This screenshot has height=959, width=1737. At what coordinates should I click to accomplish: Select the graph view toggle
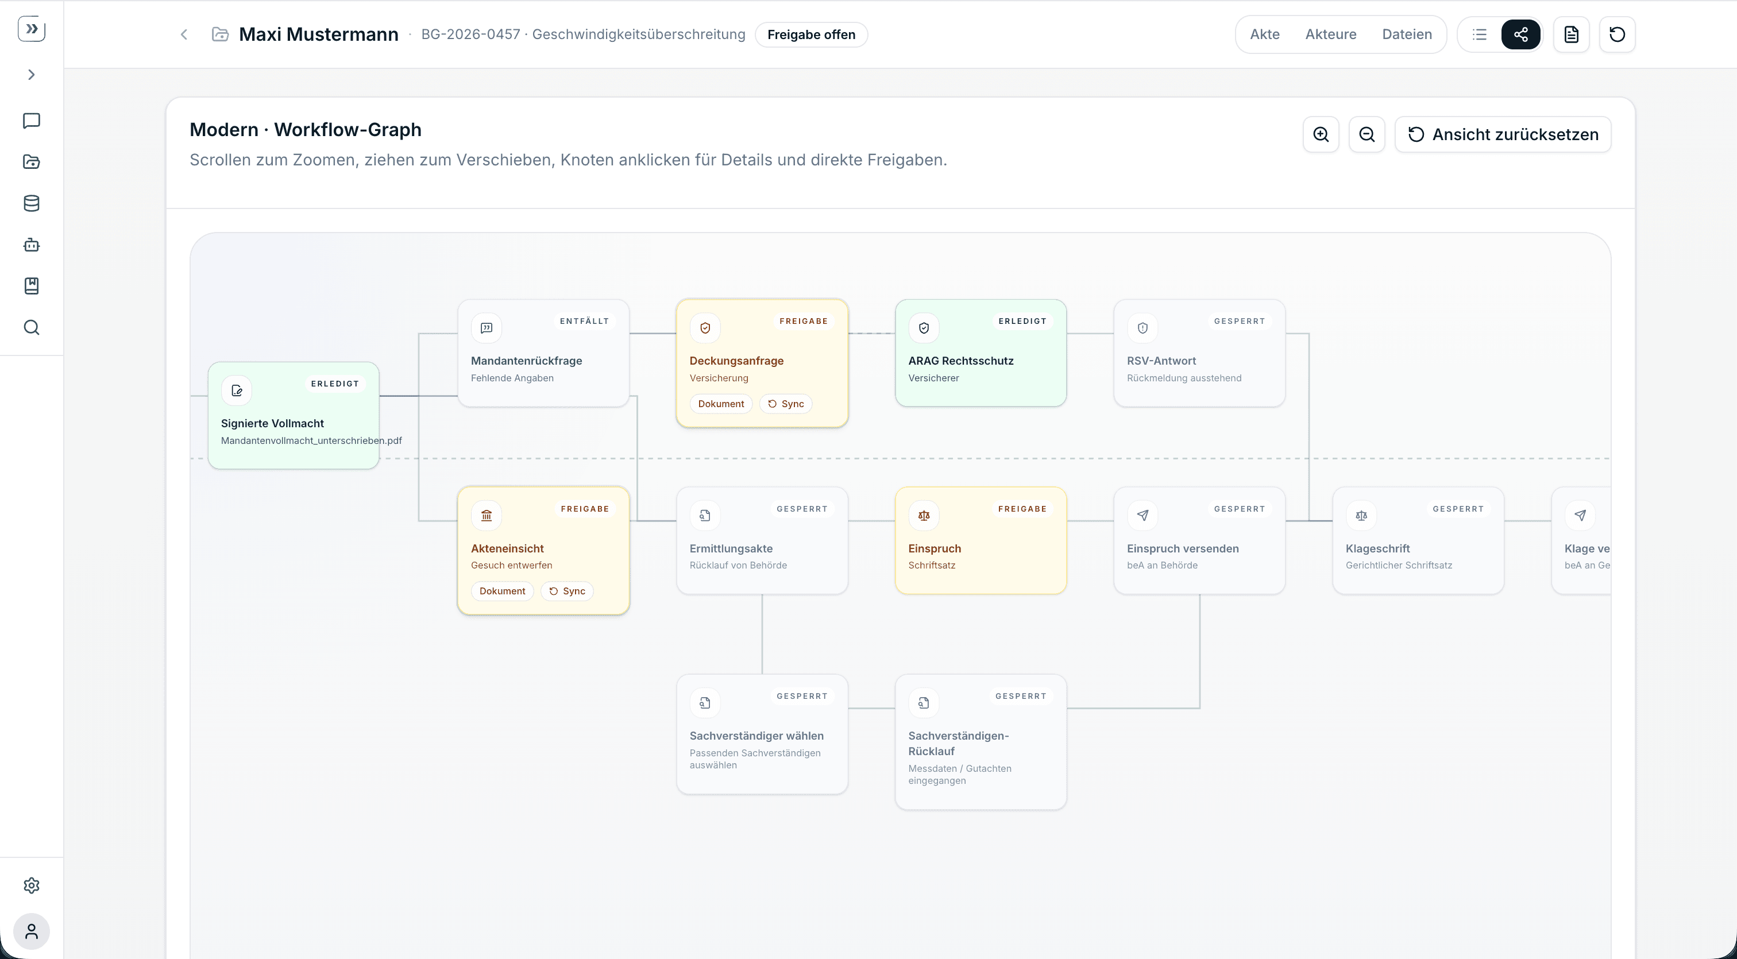(1520, 34)
